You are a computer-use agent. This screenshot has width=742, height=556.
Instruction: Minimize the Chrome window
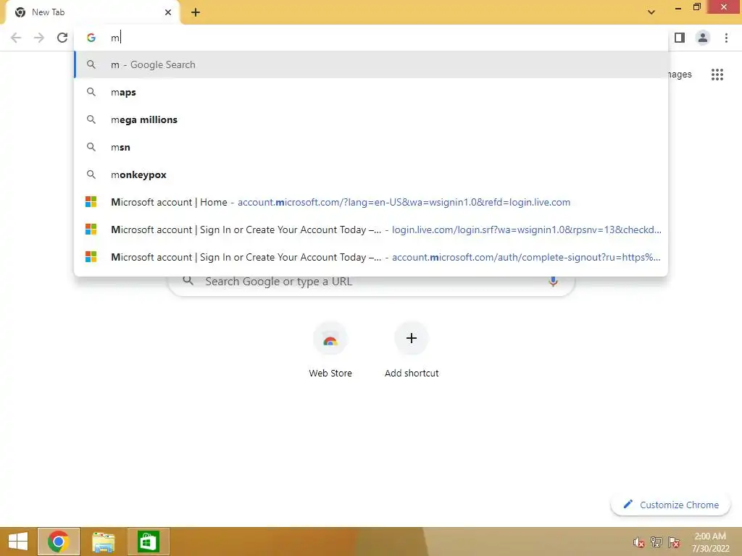[678, 8]
